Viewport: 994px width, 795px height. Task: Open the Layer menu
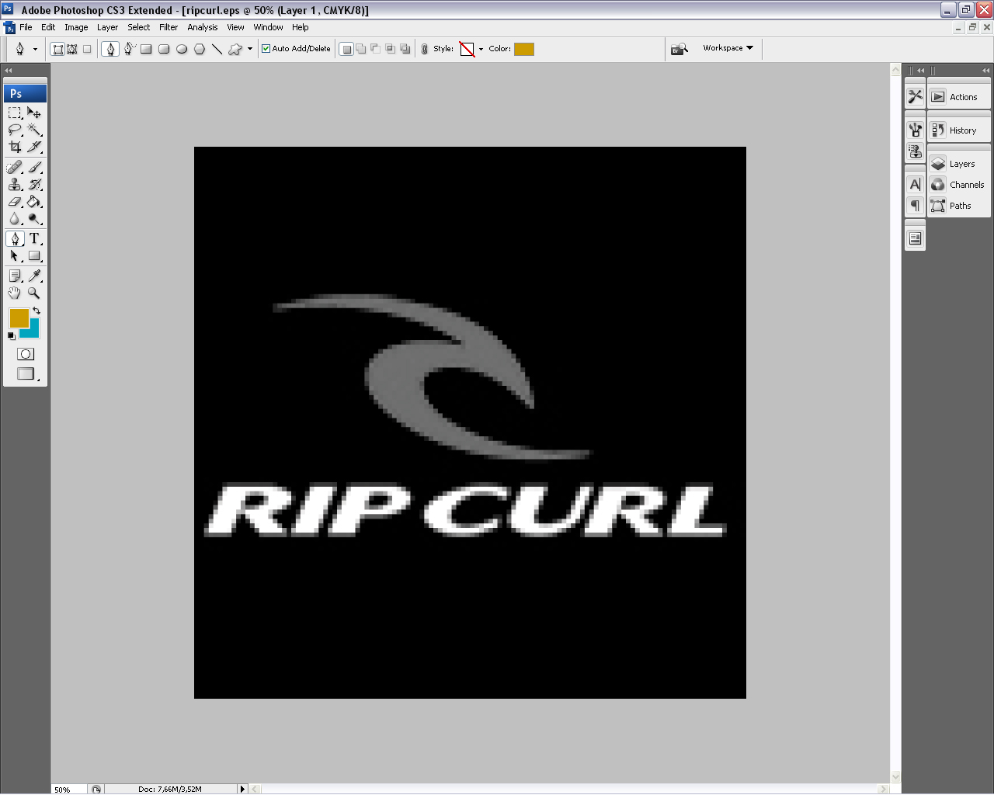[107, 27]
